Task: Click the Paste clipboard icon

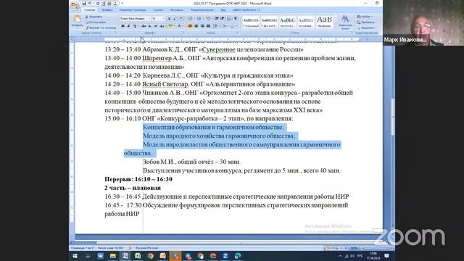Action: pyautogui.click(x=77, y=19)
